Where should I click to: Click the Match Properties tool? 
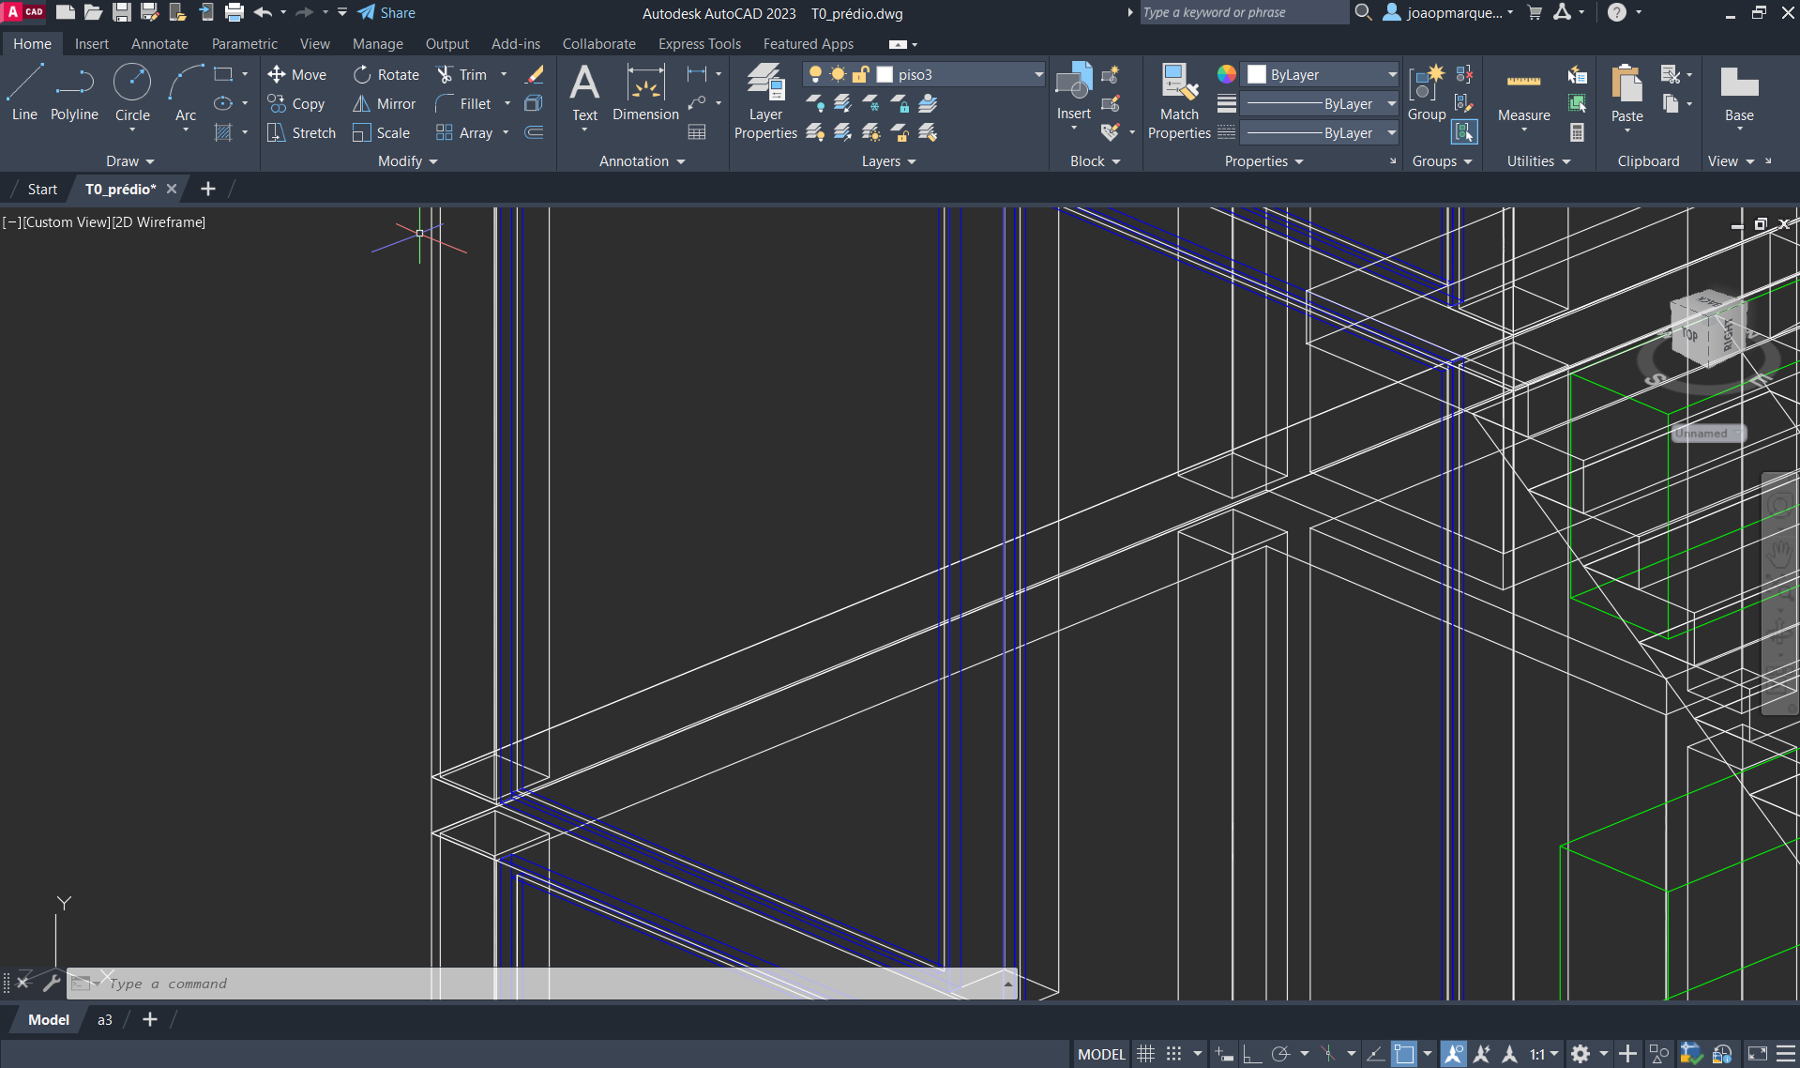1179,102
